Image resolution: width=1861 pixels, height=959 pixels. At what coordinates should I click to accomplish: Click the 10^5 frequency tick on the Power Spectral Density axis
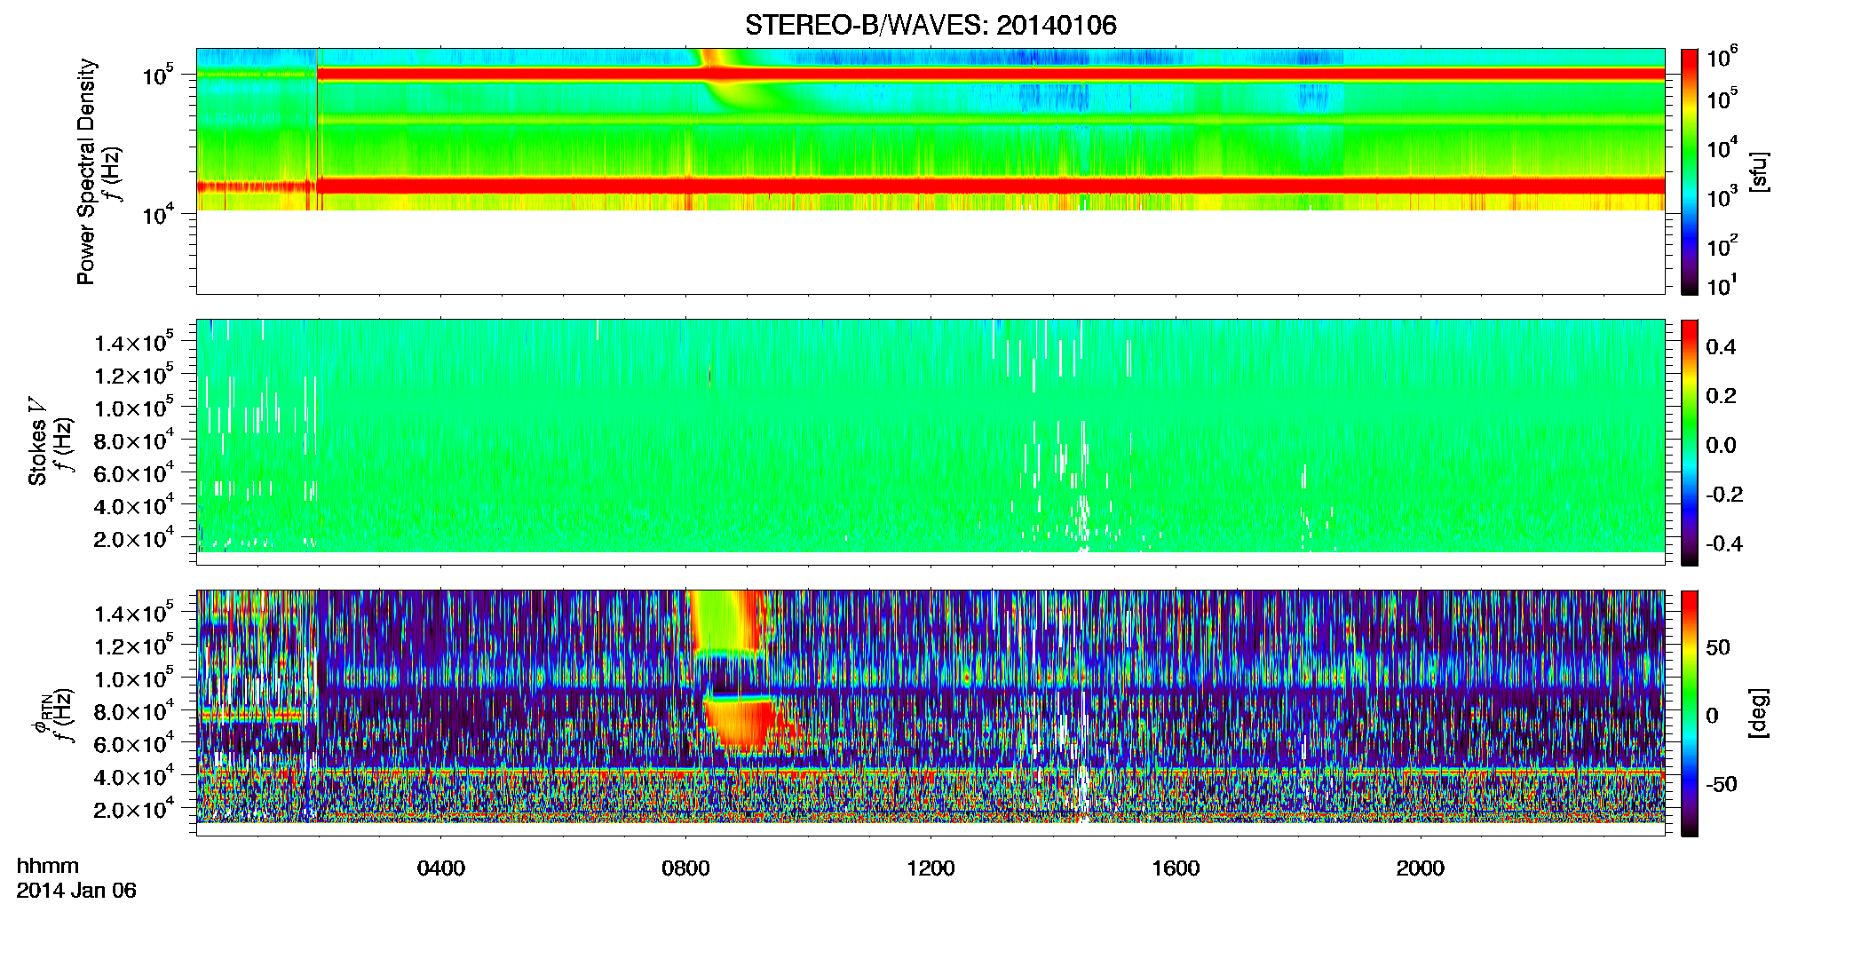tap(156, 75)
